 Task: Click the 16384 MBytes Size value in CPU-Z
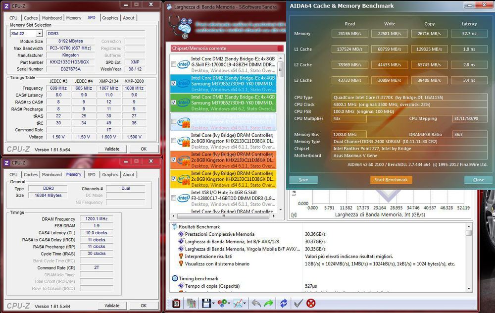coord(48,196)
